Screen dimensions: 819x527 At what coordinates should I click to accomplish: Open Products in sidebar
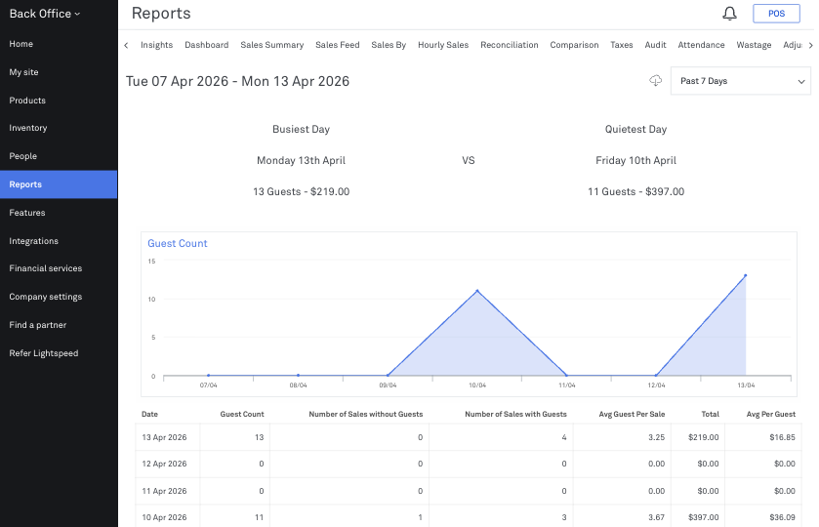[x=59, y=101]
